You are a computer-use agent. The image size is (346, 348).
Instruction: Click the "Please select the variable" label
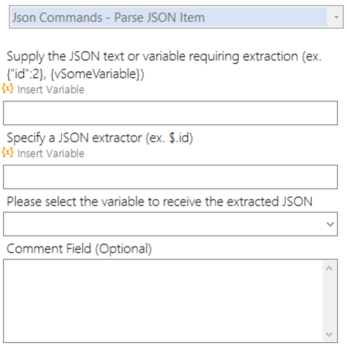[159, 202]
